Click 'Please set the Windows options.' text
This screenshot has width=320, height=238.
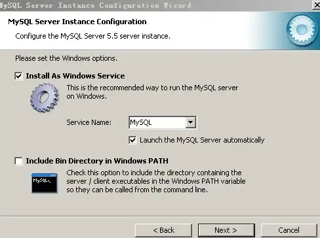[x=66, y=58]
